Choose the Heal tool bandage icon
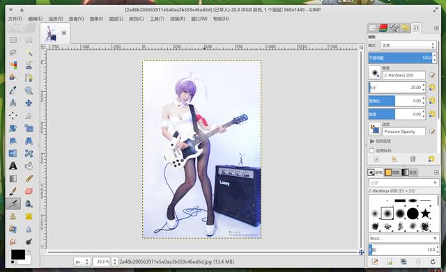Viewport: 446px width, 272px height. pyautogui.click(x=29, y=216)
